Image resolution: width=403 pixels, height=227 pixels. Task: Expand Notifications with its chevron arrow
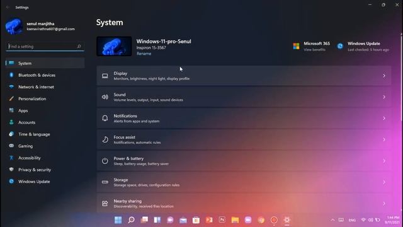[x=384, y=119]
